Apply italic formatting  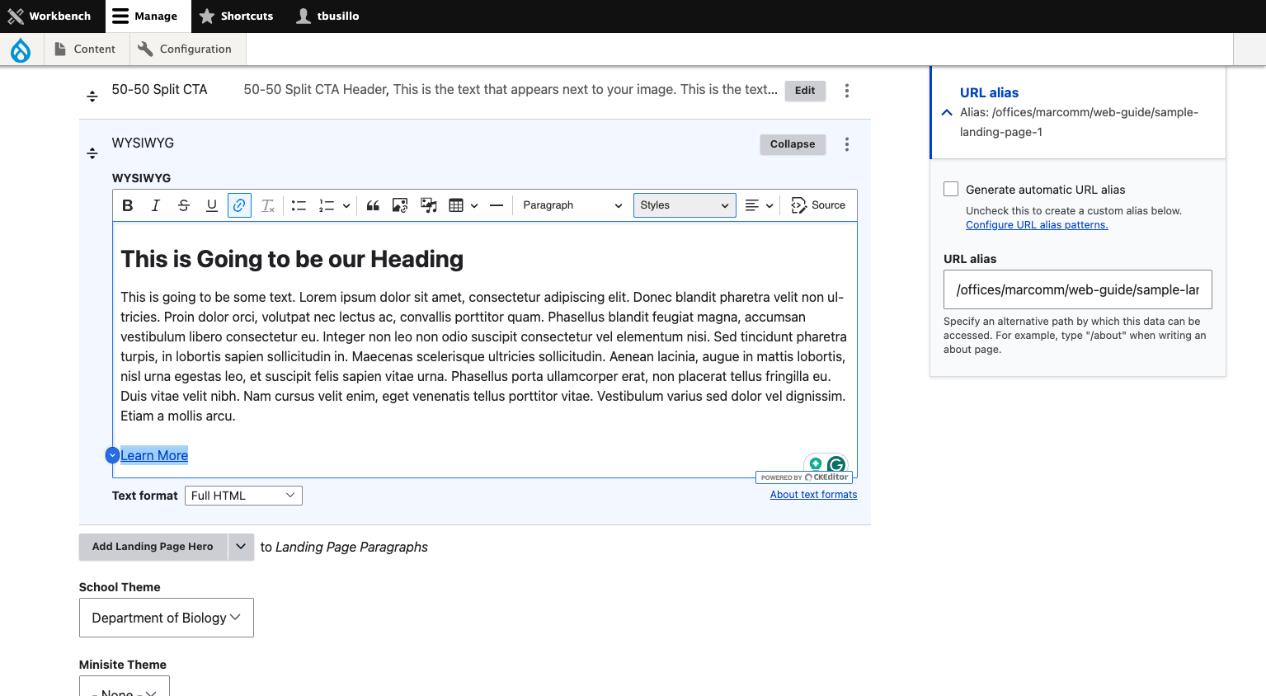pyautogui.click(x=156, y=205)
